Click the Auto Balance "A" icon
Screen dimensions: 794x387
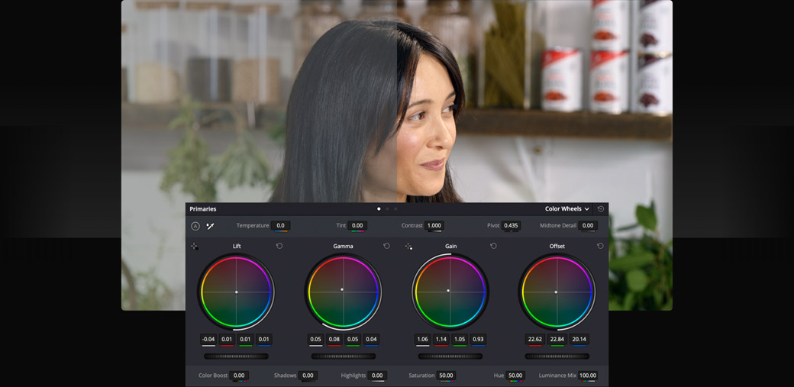point(195,226)
